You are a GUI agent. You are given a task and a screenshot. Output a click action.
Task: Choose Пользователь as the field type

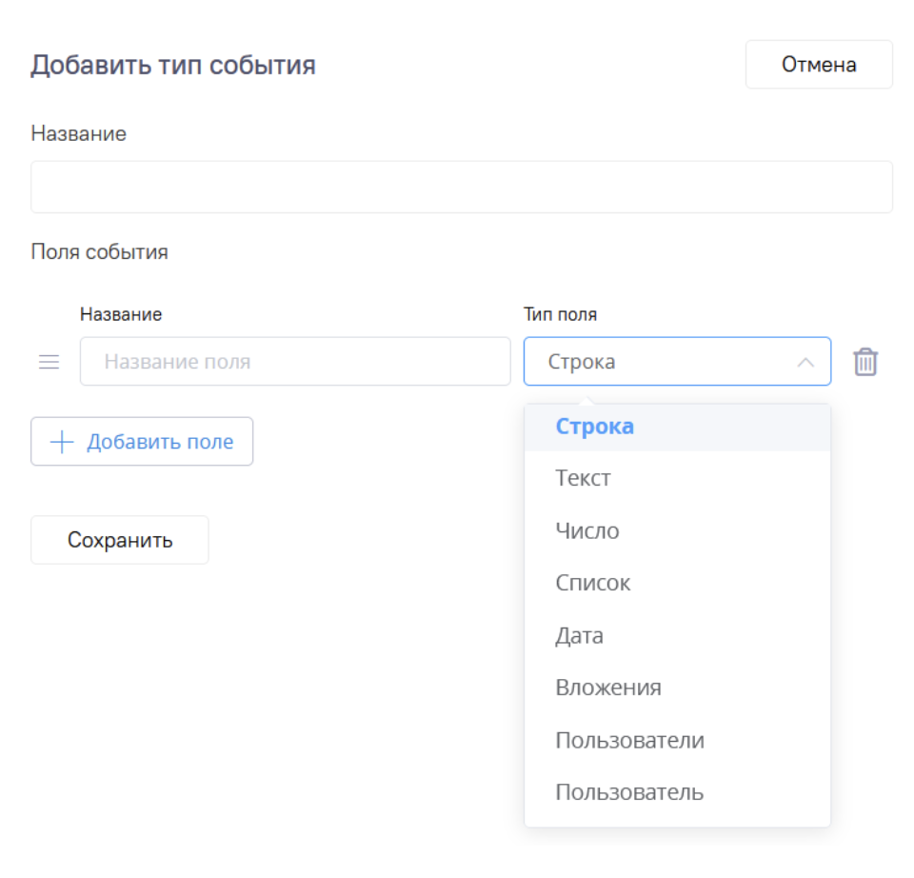pos(628,791)
